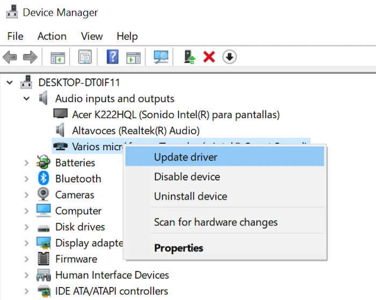Image resolution: width=376 pixels, height=300 pixels.
Task: Select the Computer label
Action: [x=78, y=211]
